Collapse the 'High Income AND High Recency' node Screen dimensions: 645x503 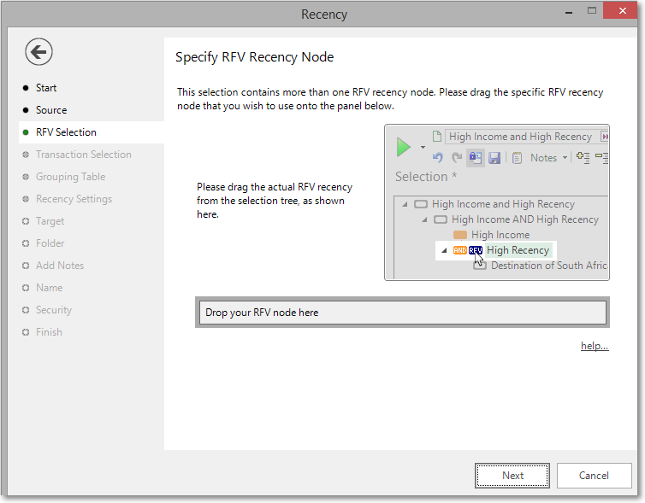pyautogui.click(x=424, y=219)
